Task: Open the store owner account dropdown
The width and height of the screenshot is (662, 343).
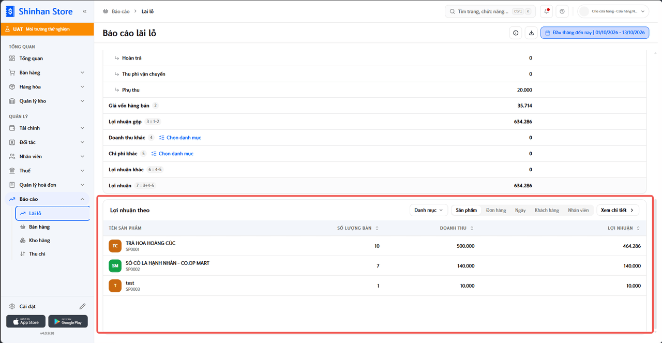Action: pyautogui.click(x=613, y=11)
